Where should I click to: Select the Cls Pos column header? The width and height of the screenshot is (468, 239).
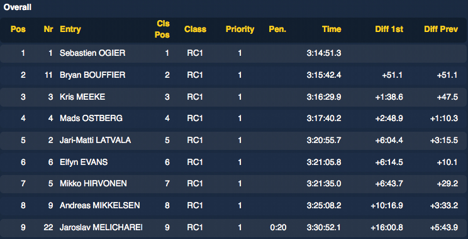[x=163, y=29]
